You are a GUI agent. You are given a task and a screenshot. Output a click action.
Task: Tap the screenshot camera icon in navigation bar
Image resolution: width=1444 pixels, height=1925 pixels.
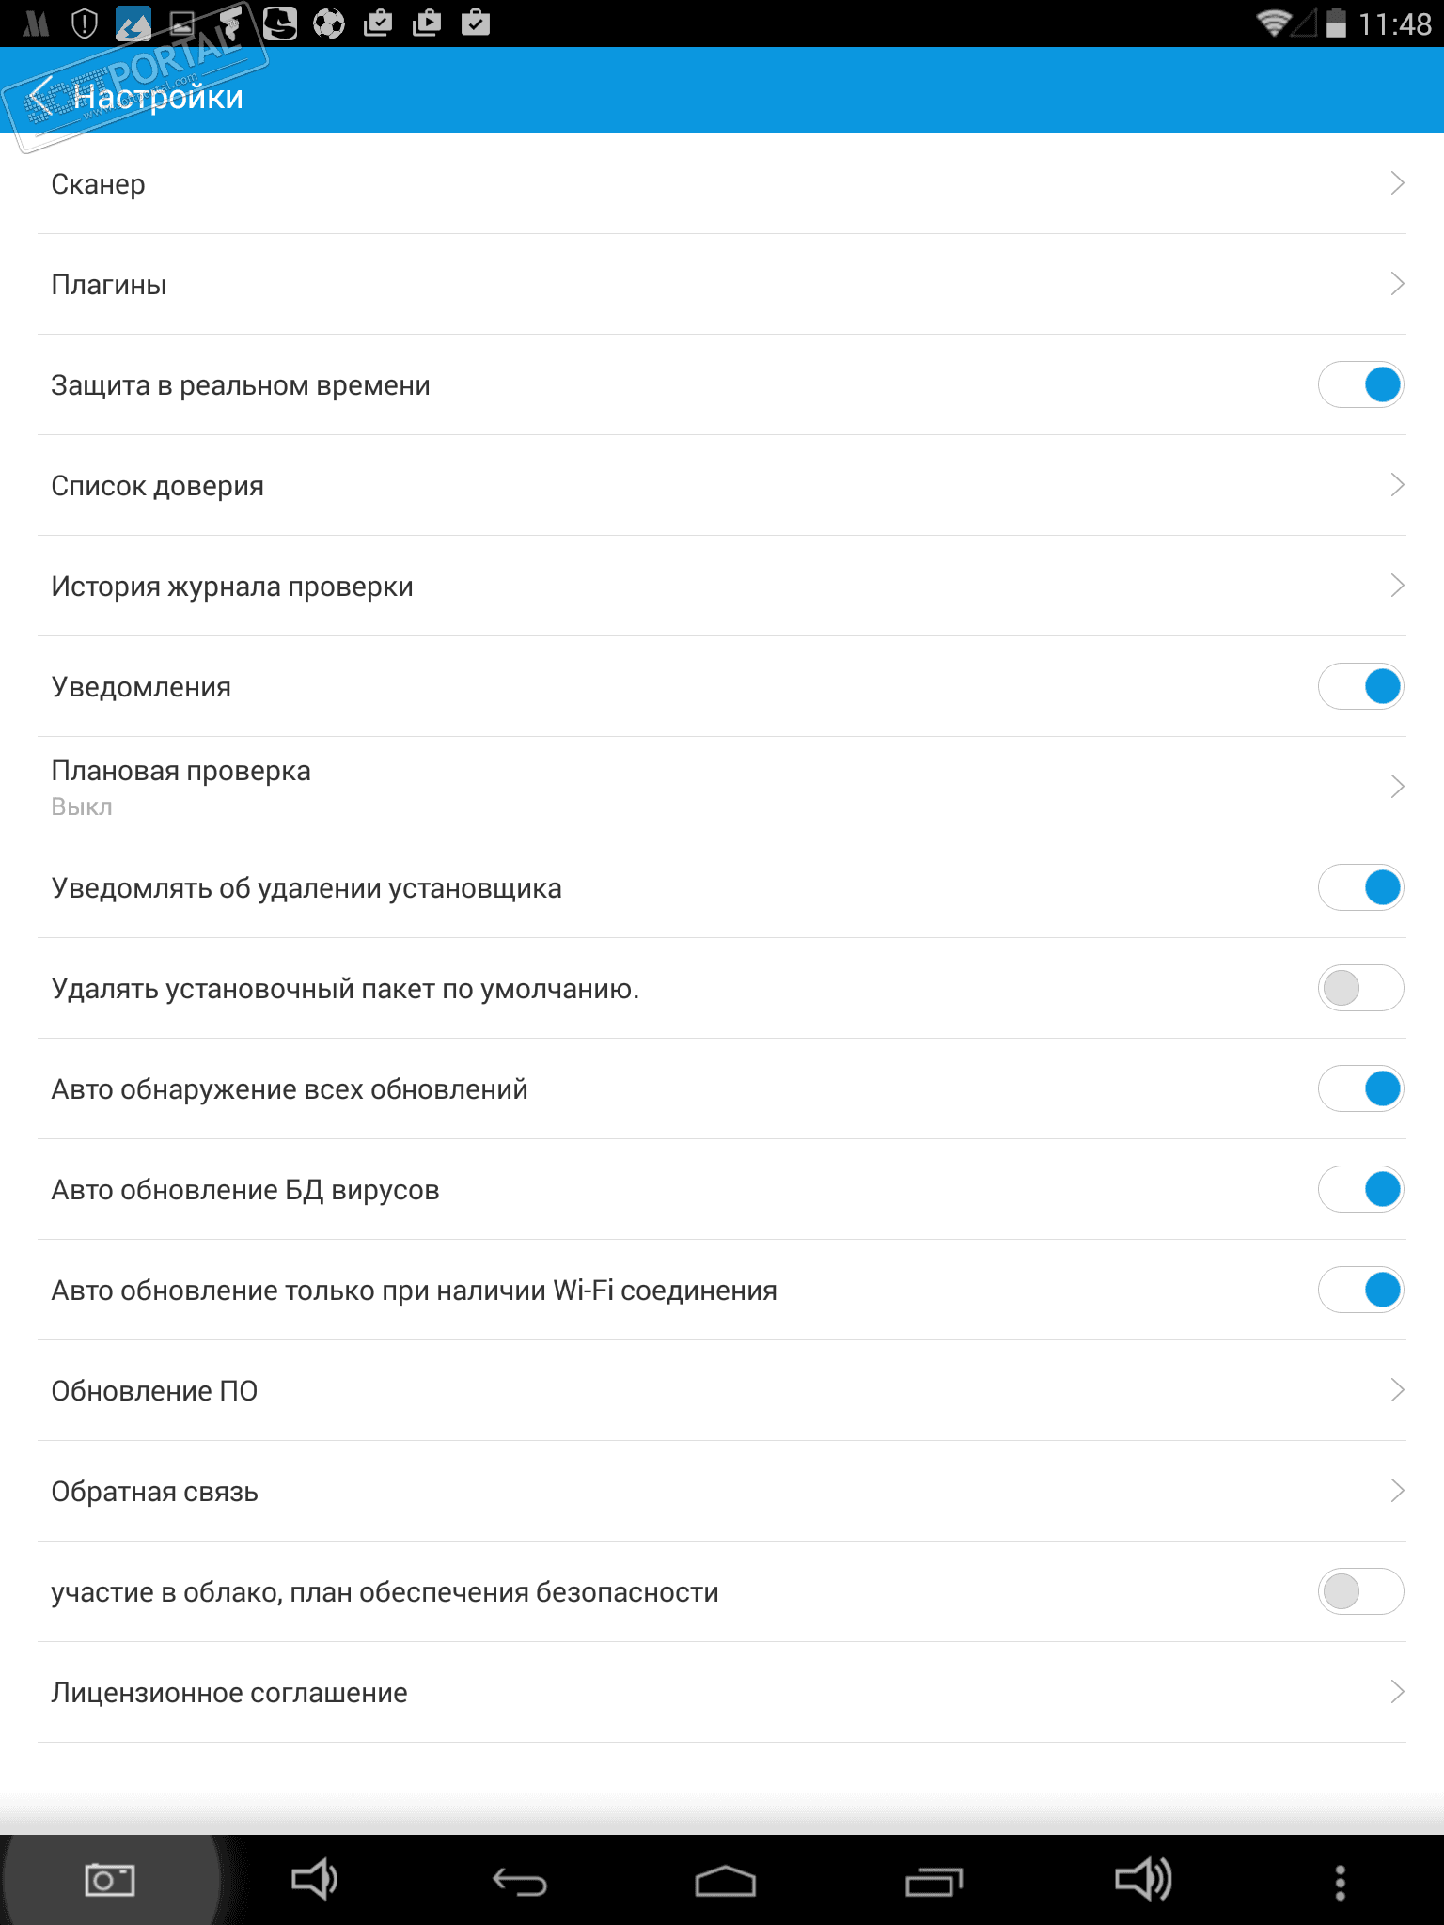tap(109, 1880)
